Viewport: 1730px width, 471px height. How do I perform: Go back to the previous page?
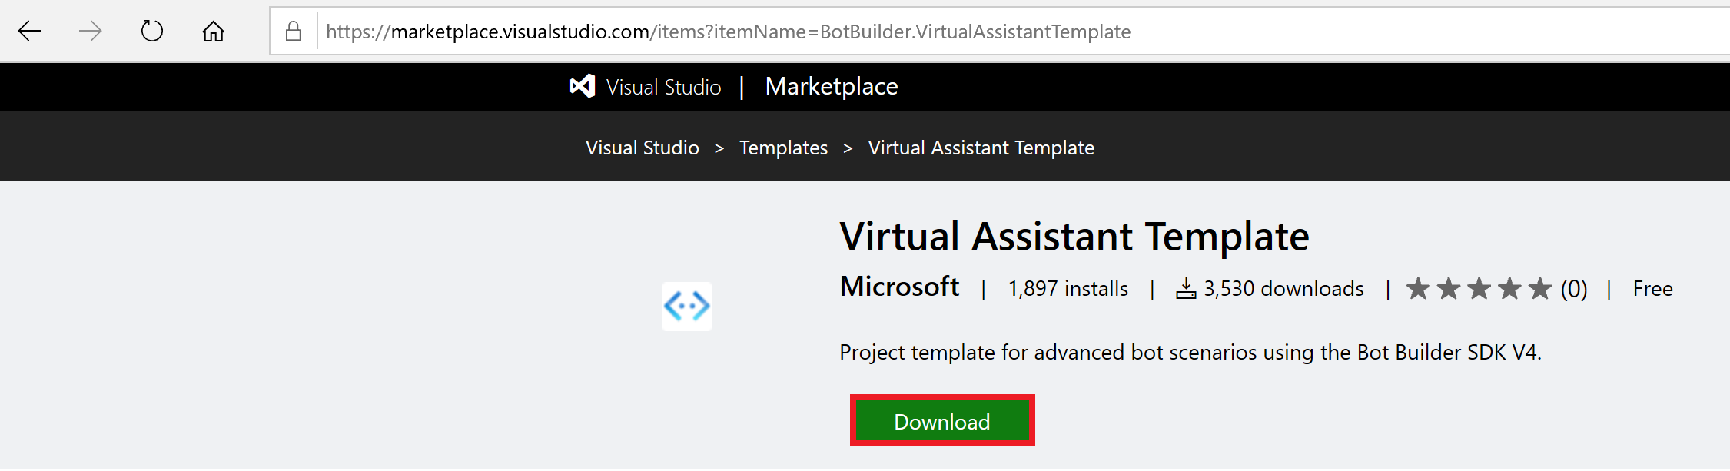click(29, 32)
